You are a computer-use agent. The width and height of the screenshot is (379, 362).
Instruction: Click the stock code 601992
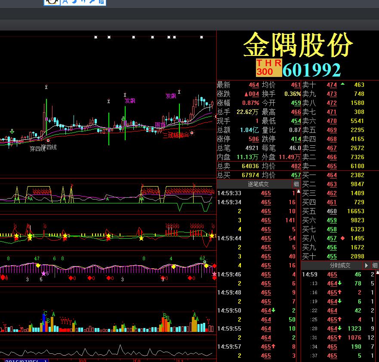311,70
